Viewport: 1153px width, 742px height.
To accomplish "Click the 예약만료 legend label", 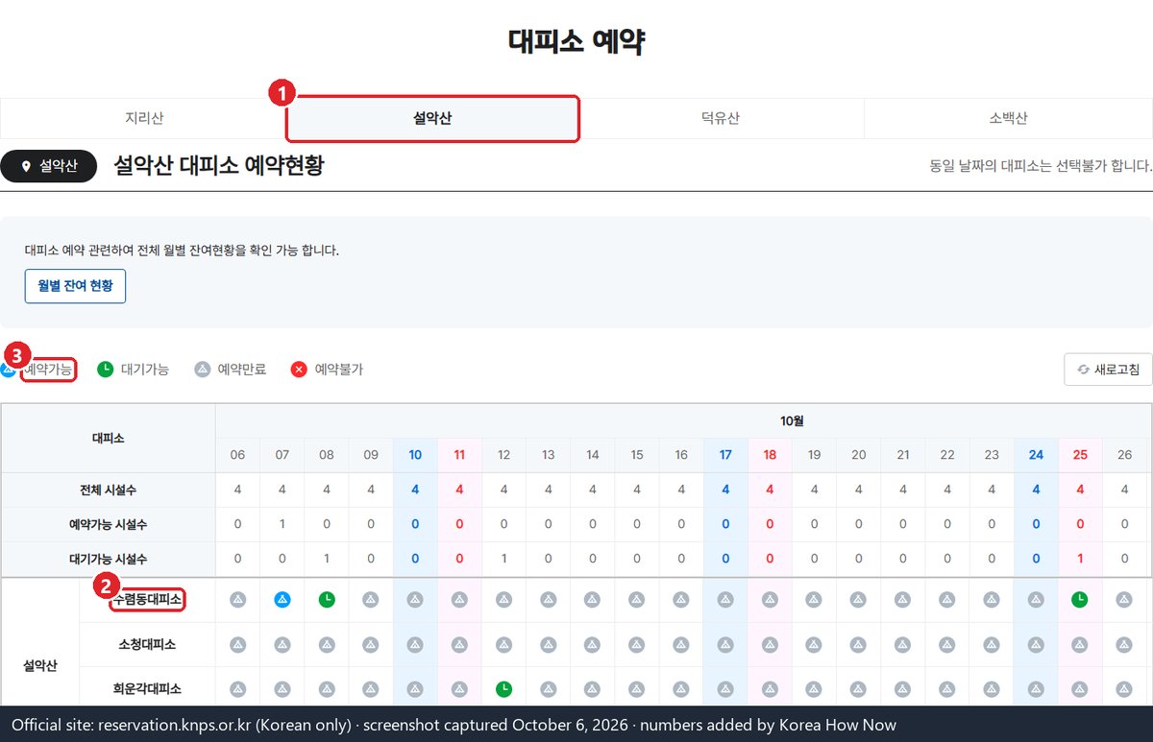I will pos(242,369).
